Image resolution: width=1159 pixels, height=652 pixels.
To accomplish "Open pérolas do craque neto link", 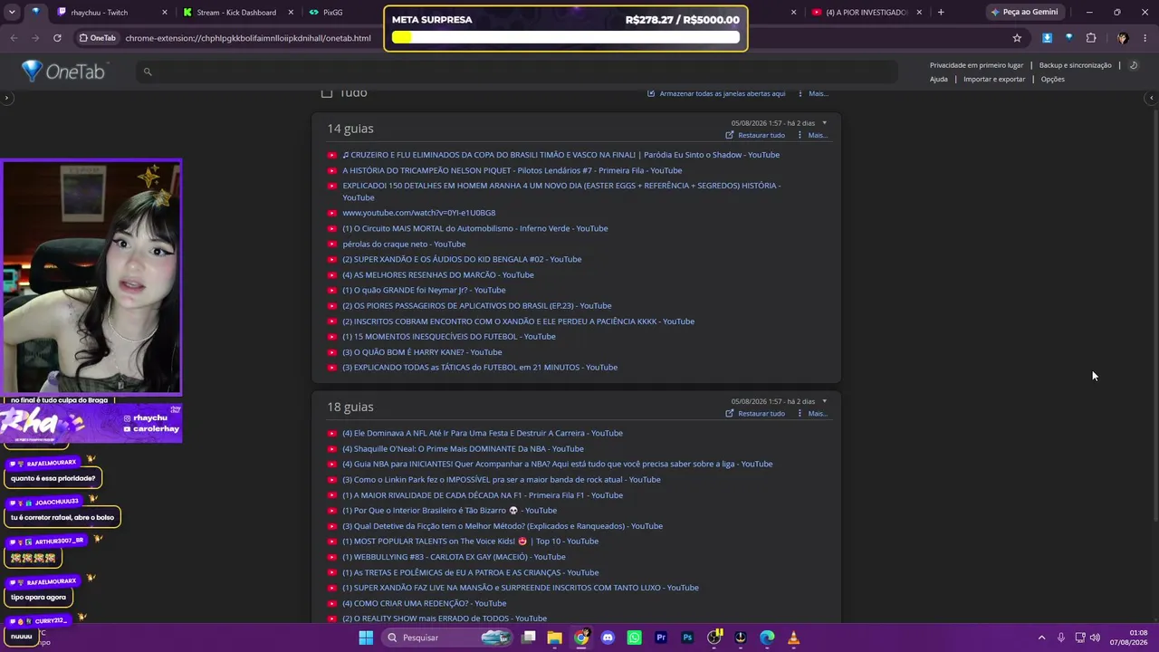I will 404,244.
